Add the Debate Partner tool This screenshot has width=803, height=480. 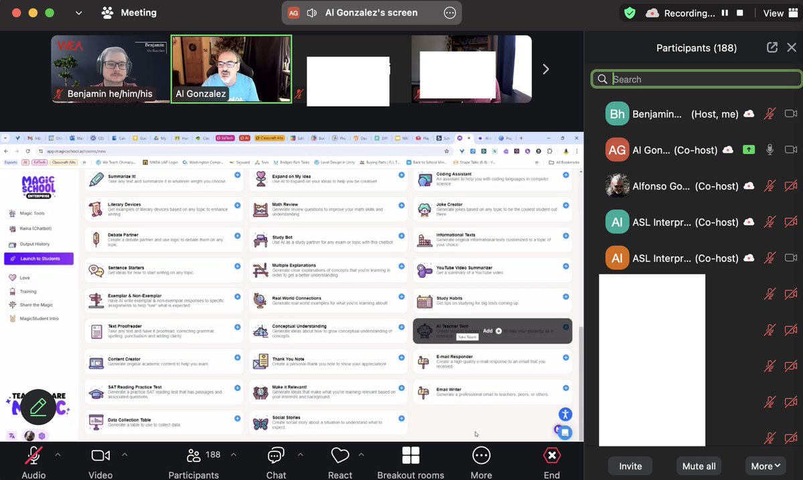237,236
